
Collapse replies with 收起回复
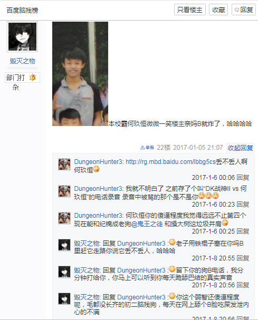[x=240, y=148]
